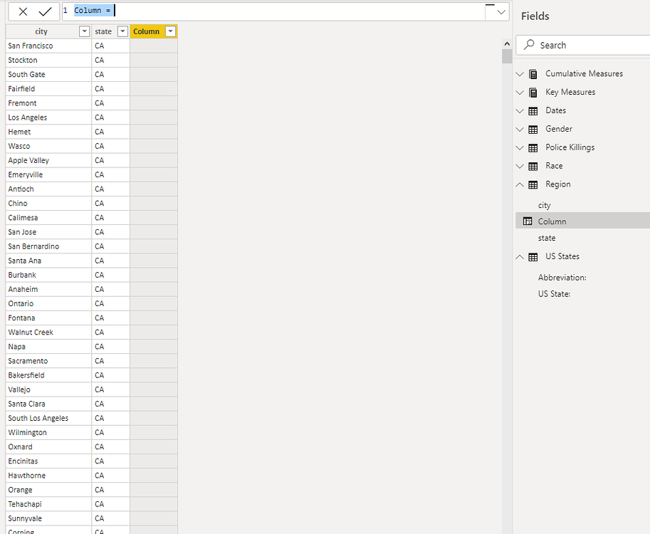Open the Column header filter dropdown

coord(169,31)
